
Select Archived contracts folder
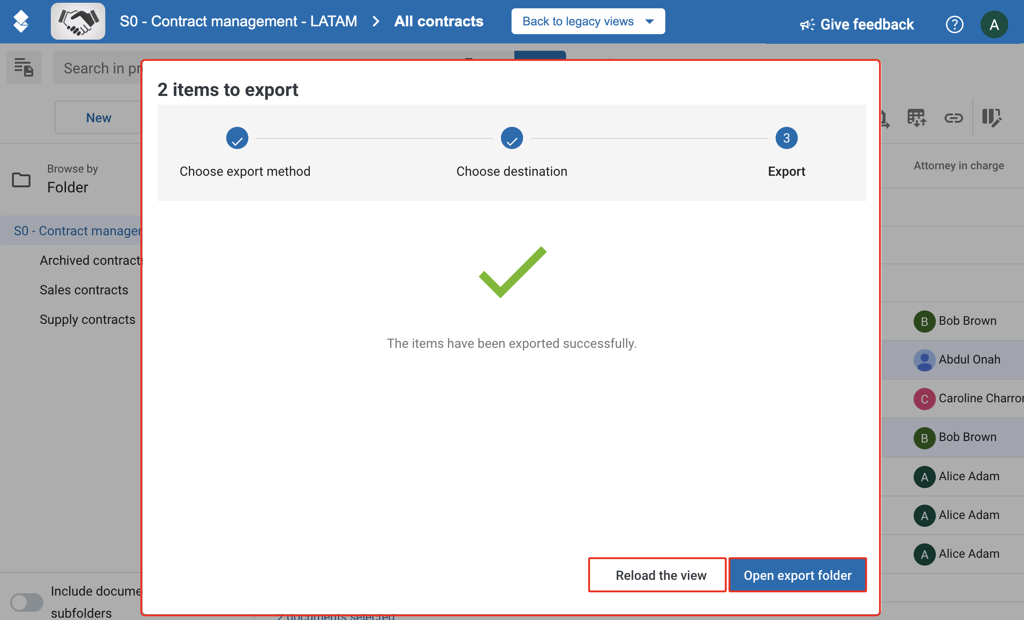(x=91, y=260)
